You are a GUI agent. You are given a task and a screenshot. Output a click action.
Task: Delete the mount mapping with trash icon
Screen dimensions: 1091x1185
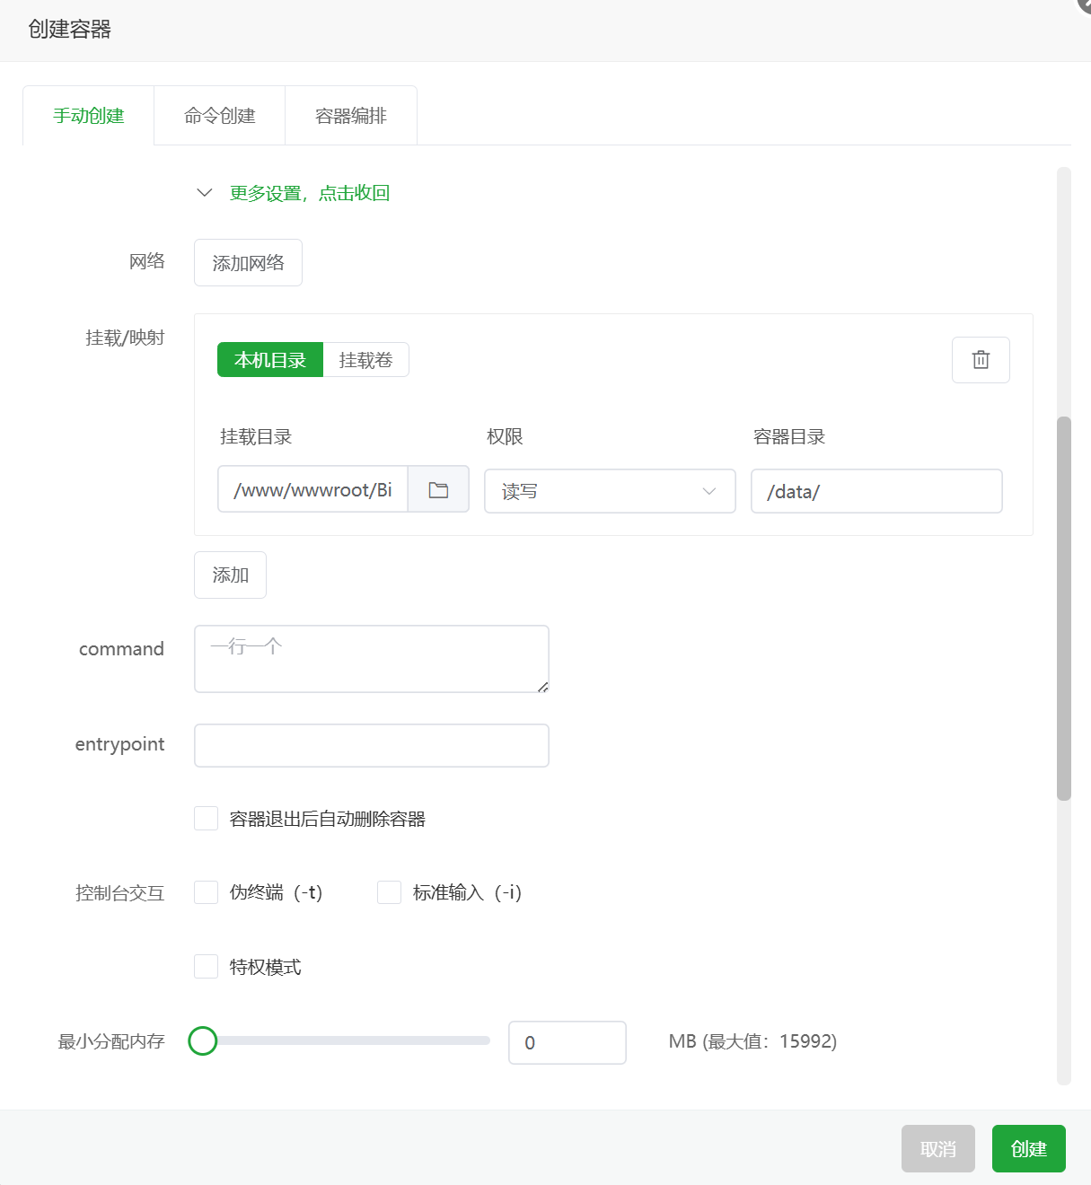coord(981,360)
